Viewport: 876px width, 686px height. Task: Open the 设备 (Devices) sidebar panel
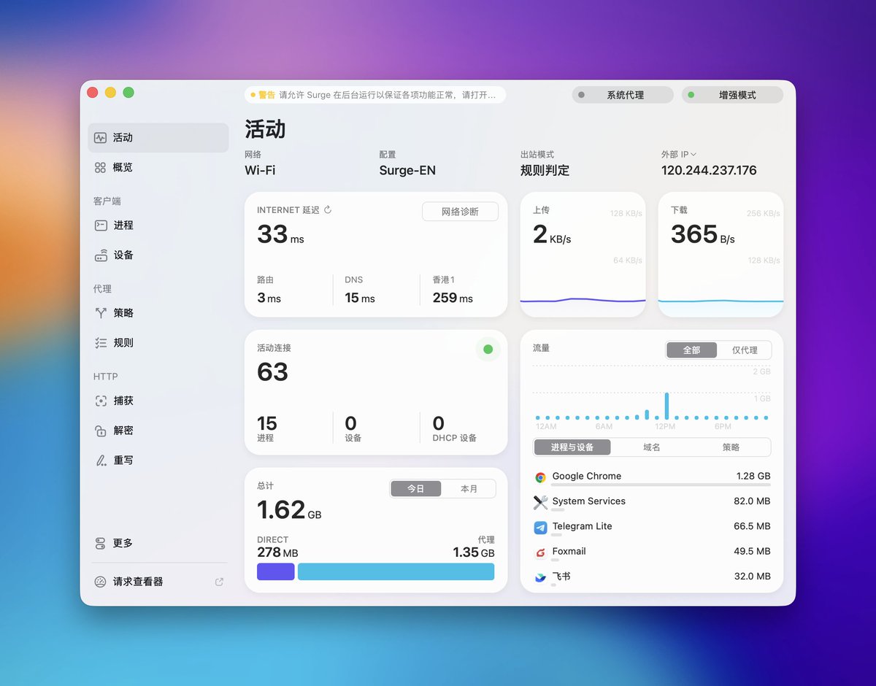(x=122, y=255)
